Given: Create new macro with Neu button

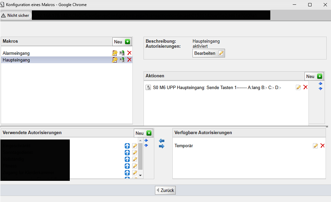Looking at the screenshot, I should pos(122,42).
